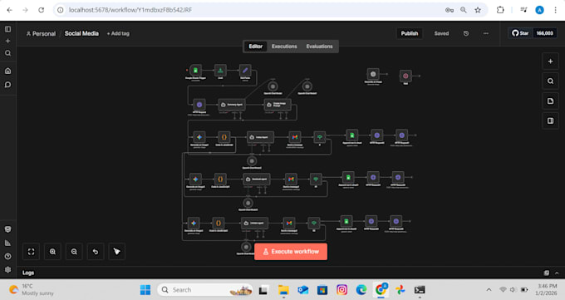Switch to the Executions tab
The image size is (565, 300).
(x=284, y=47)
